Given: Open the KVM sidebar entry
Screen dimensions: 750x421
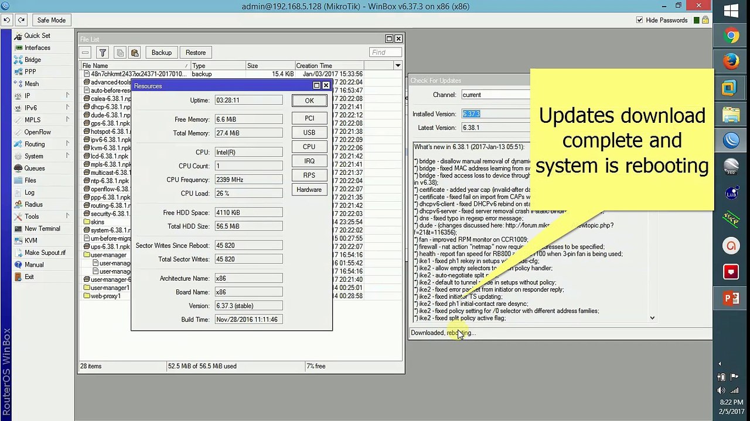Looking at the screenshot, I should (30, 241).
